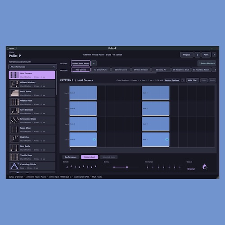The height and width of the screenshot is (225, 225).
Task: Open the Projects button
Action: point(187,55)
